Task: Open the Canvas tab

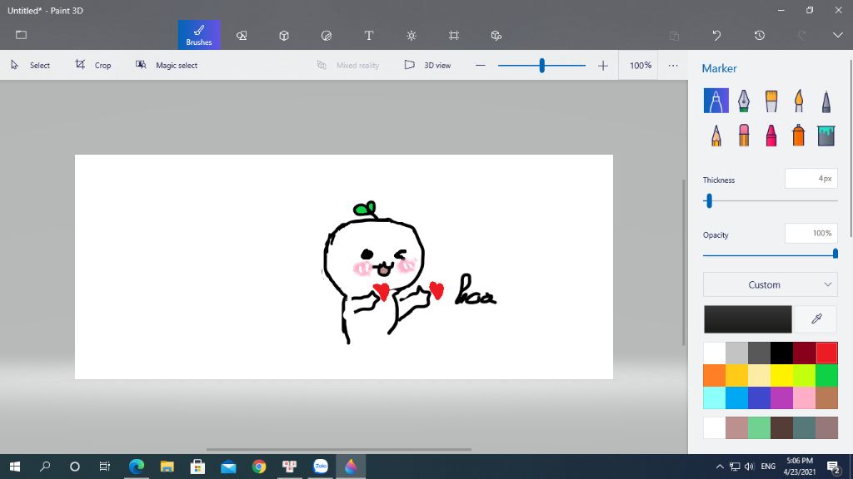Action: pyautogui.click(x=454, y=35)
